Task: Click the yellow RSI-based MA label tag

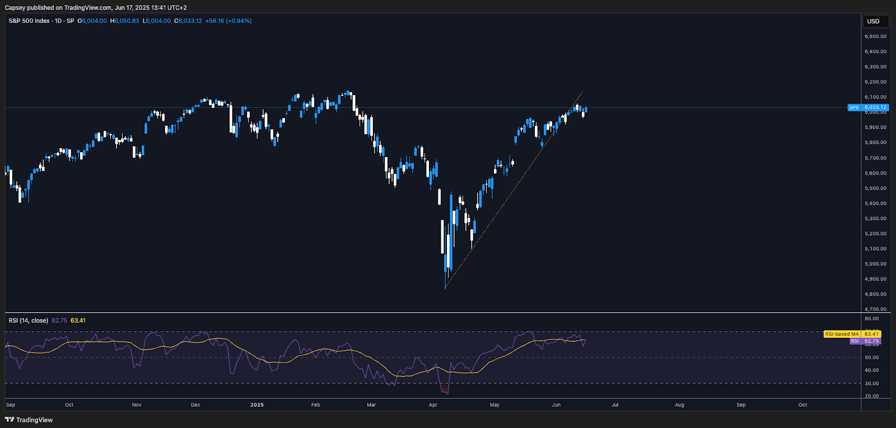Action: 842,334
